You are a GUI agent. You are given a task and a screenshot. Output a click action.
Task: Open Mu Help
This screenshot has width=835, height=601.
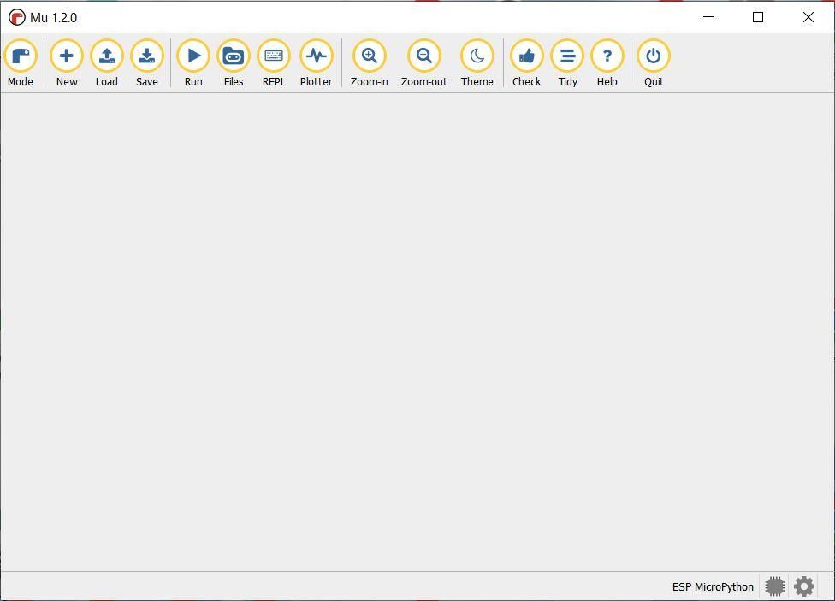pos(607,62)
